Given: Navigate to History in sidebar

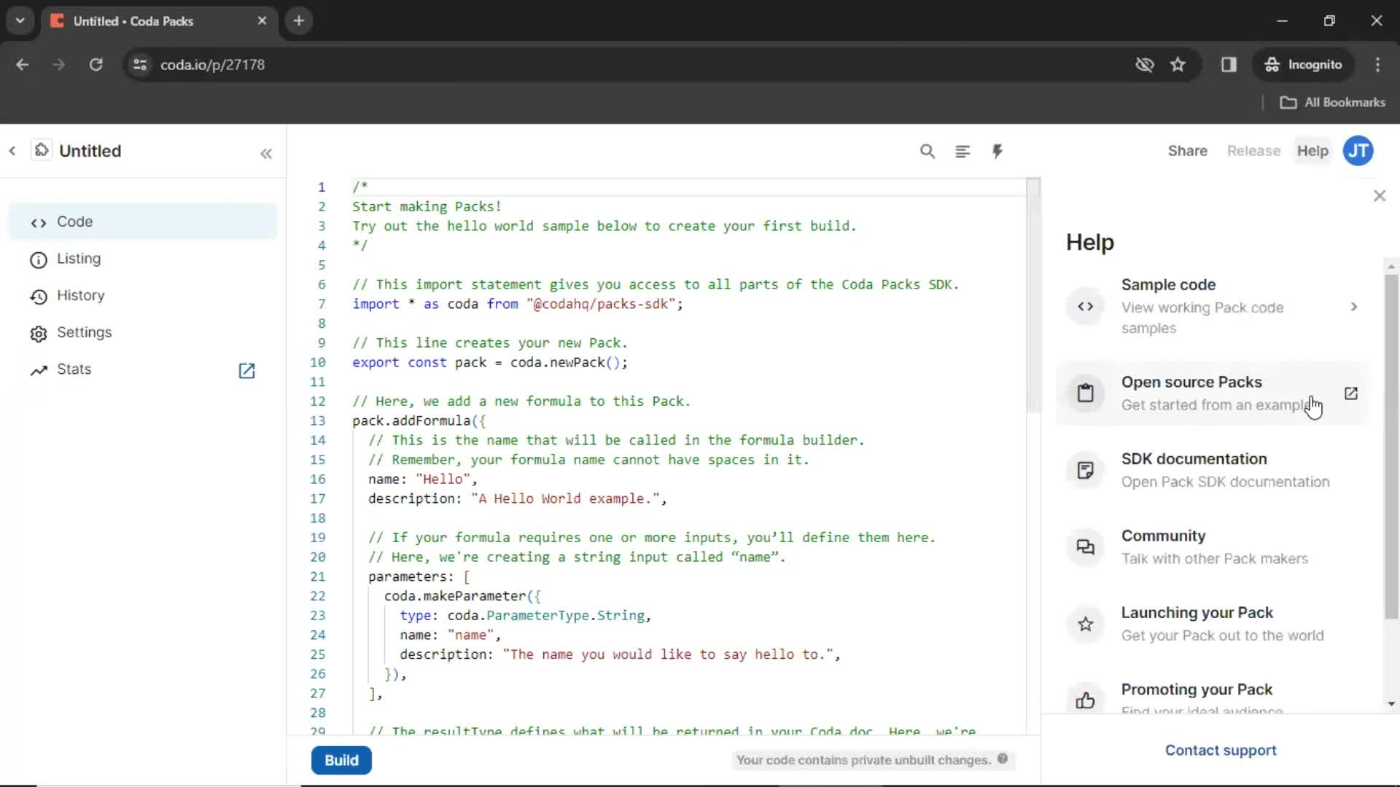Looking at the screenshot, I should (x=81, y=295).
